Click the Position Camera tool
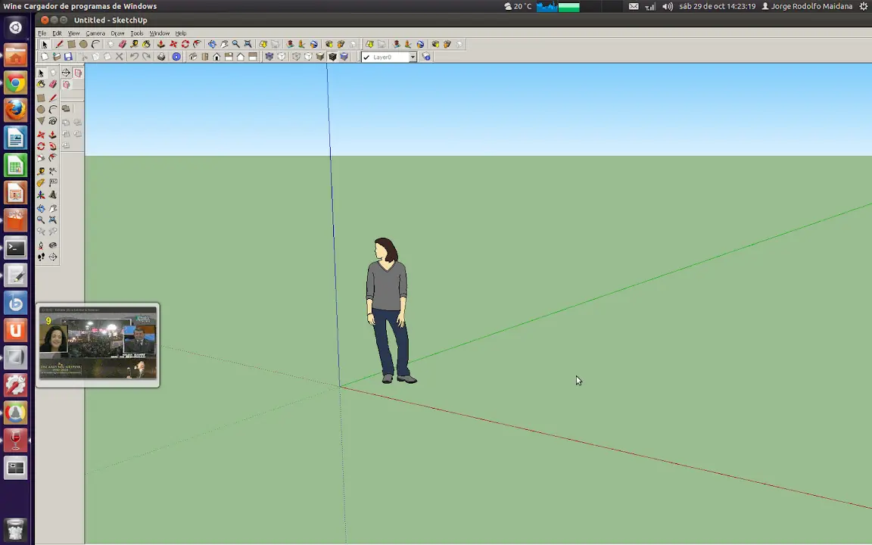 [x=41, y=245]
